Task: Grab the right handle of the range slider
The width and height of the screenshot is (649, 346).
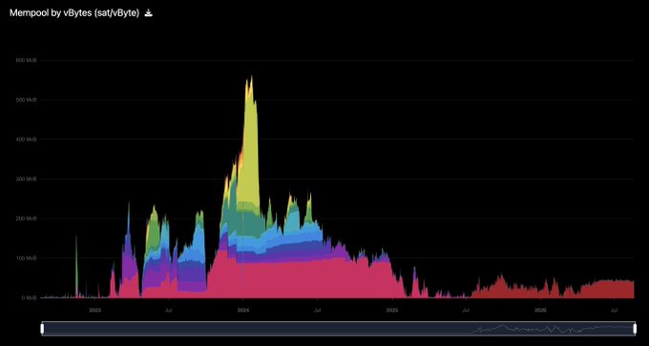Action: [635, 329]
